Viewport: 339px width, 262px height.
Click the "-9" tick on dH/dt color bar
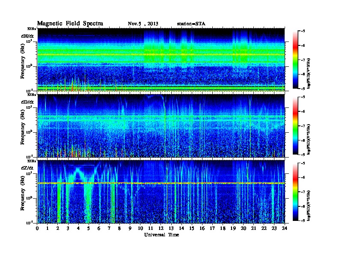[x=303, y=89]
